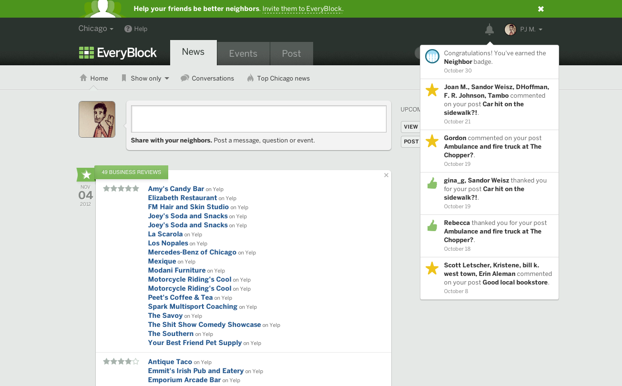The width and height of the screenshot is (622, 386).
Task: Open FM Hair and Skin Studio review
Action: click(x=188, y=207)
